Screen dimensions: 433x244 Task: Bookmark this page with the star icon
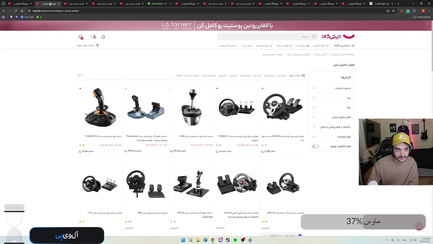click(x=393, y=11)
